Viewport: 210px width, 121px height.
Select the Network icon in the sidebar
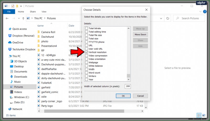click(10, 109)
